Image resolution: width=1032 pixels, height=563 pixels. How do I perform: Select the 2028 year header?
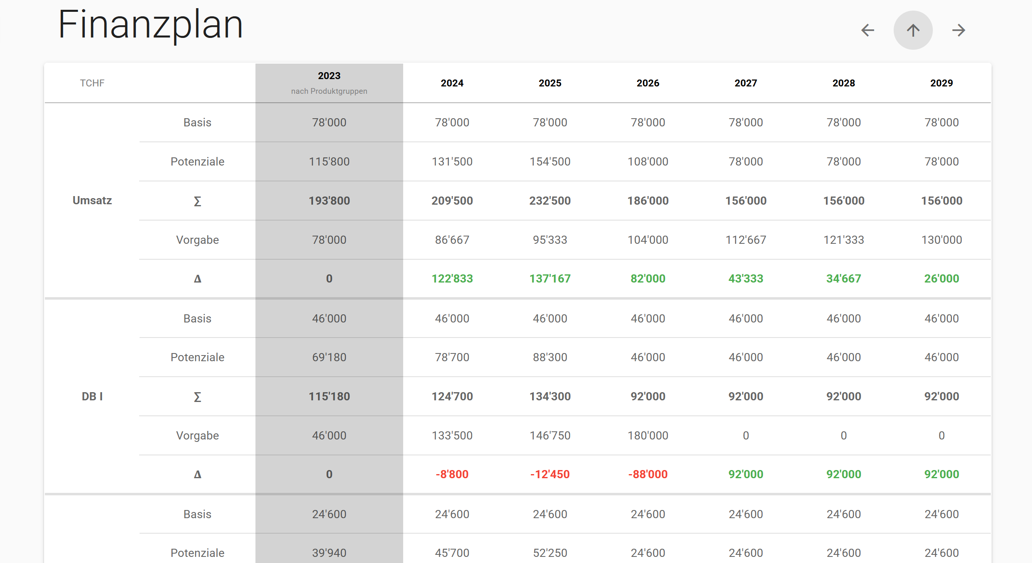coord(843,83)
